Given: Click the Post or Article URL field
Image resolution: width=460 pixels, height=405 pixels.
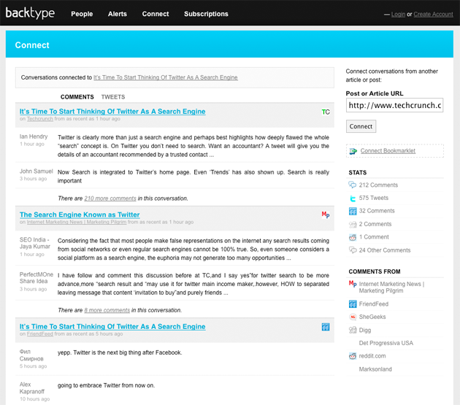Looking at the screenshot, I should pyautogui.click(x=394, y=105).
